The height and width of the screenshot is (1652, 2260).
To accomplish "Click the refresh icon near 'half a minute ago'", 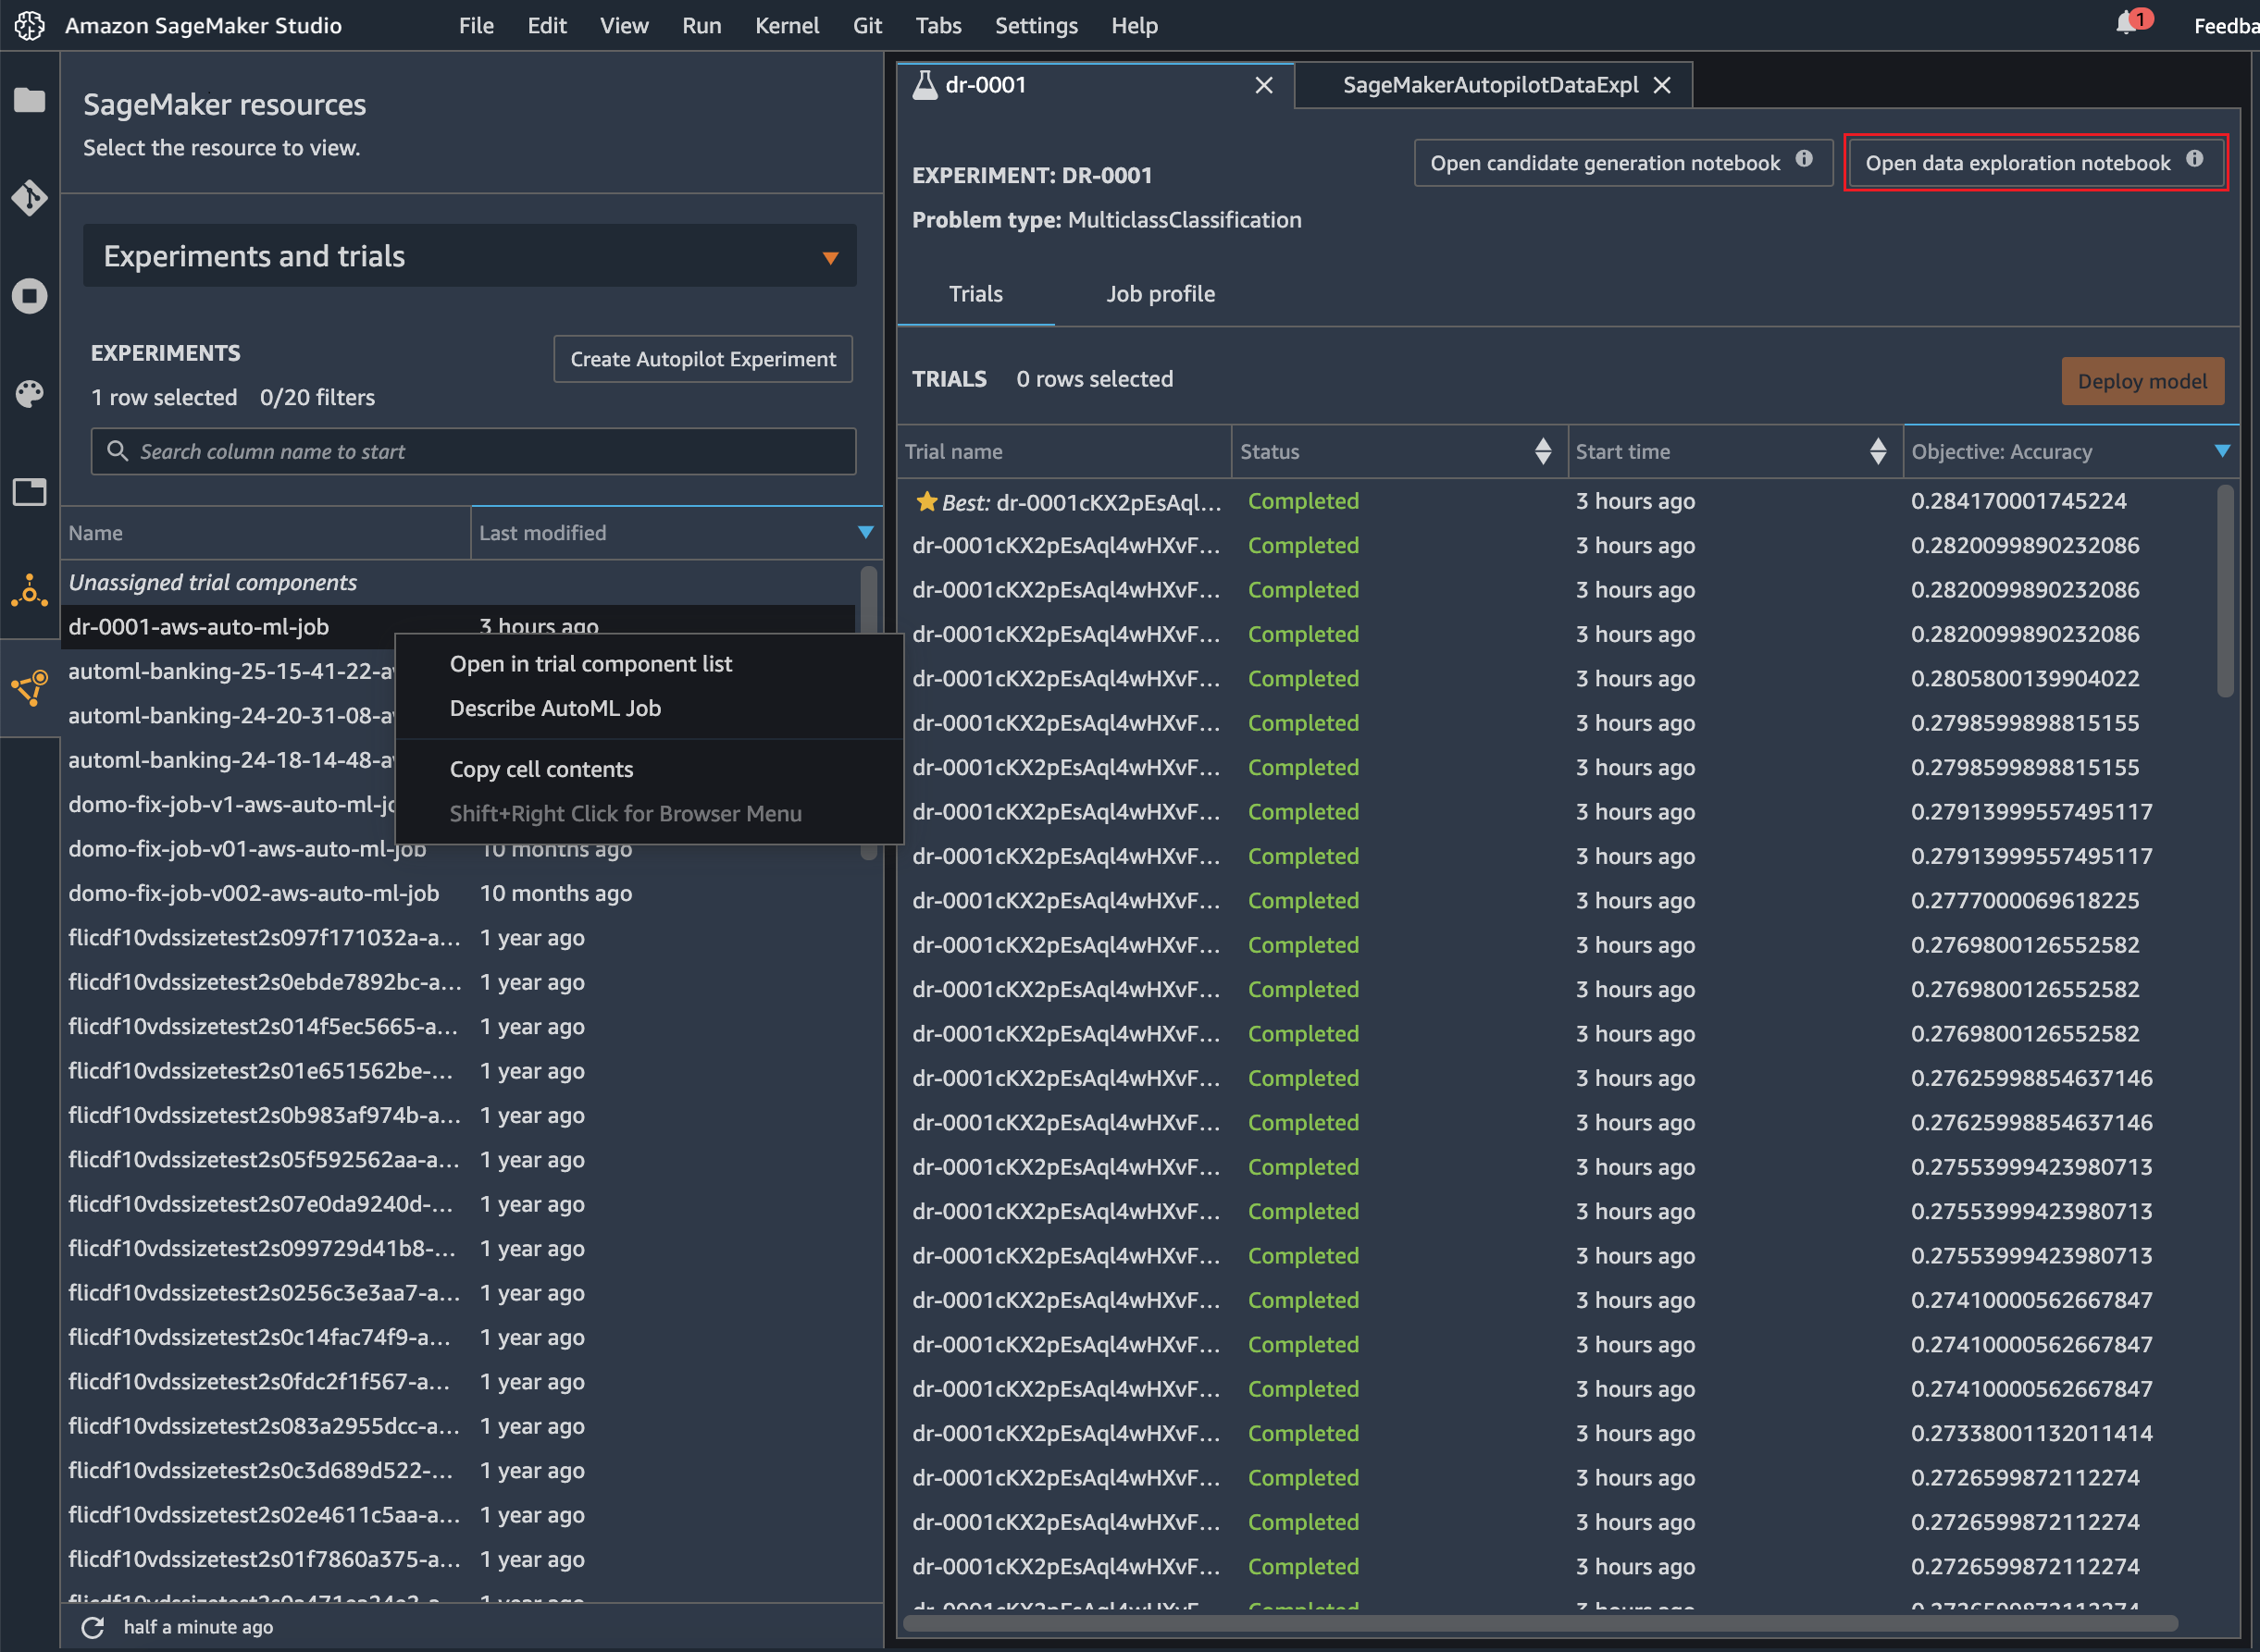I will click(x=93, y=1627).
